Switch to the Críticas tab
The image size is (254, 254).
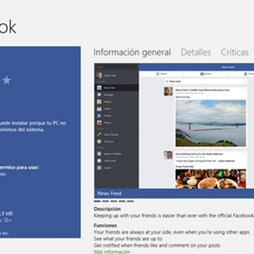[235, 52]
